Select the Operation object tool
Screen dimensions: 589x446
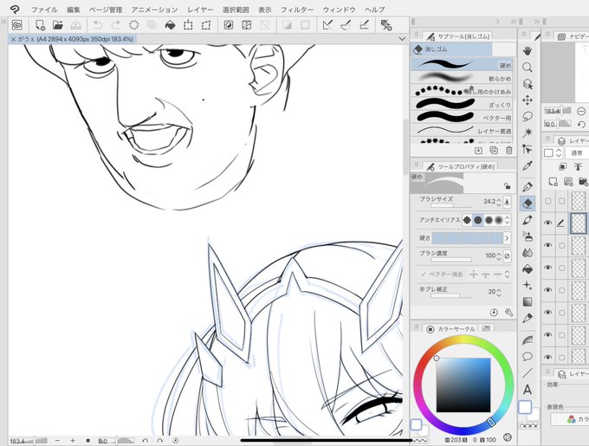tap(528, 84)
